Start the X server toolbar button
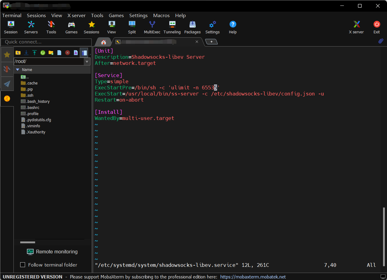The image size is (387, 280). click(x=356, y=27)
